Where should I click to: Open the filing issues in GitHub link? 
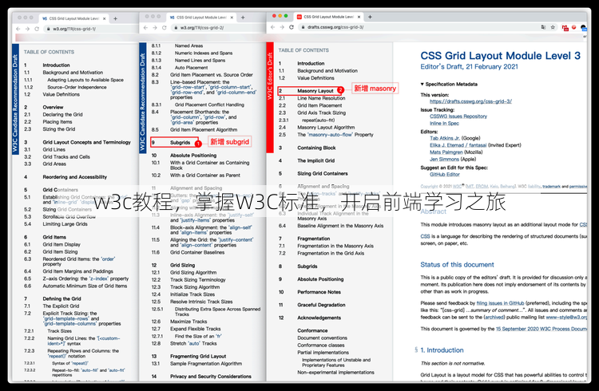tap(501, 303)
